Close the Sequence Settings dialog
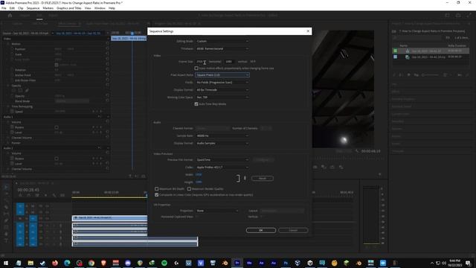 pos(308,31)
